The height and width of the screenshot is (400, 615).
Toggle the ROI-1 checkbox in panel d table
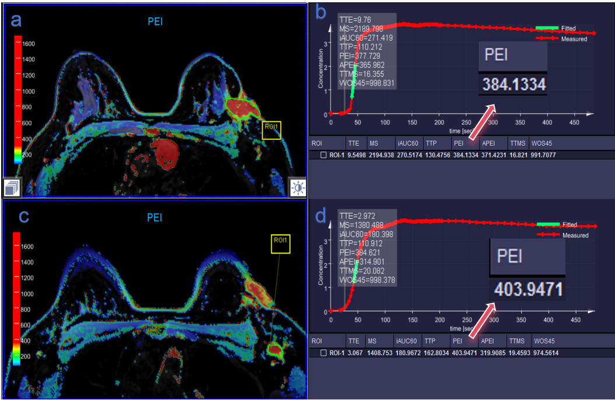click(x=324, y=353)
